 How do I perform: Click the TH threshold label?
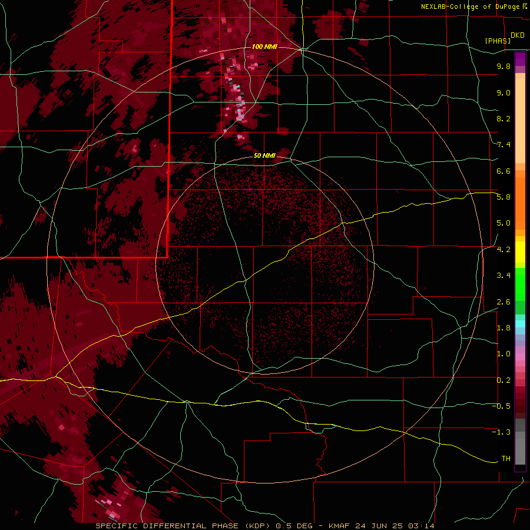coord(506,459)
